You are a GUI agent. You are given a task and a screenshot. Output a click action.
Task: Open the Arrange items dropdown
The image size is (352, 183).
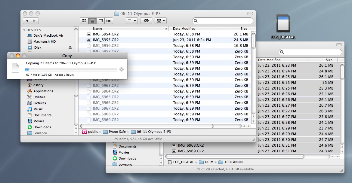point(131,21)
